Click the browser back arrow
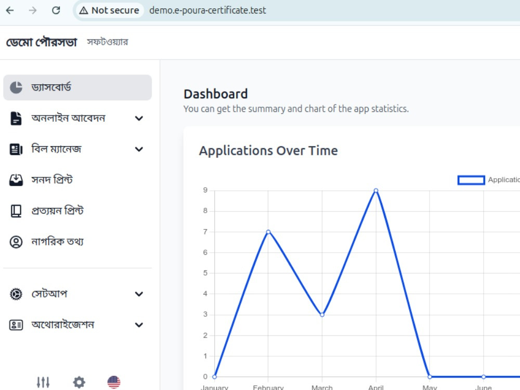The width and height of the screenshot is (520, 390). [x=10, y=10]
